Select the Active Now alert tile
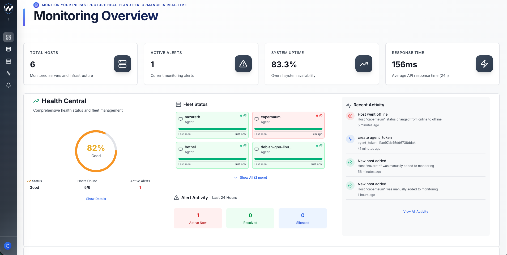Viewport: 507px width, 255px height. point(198,218)
